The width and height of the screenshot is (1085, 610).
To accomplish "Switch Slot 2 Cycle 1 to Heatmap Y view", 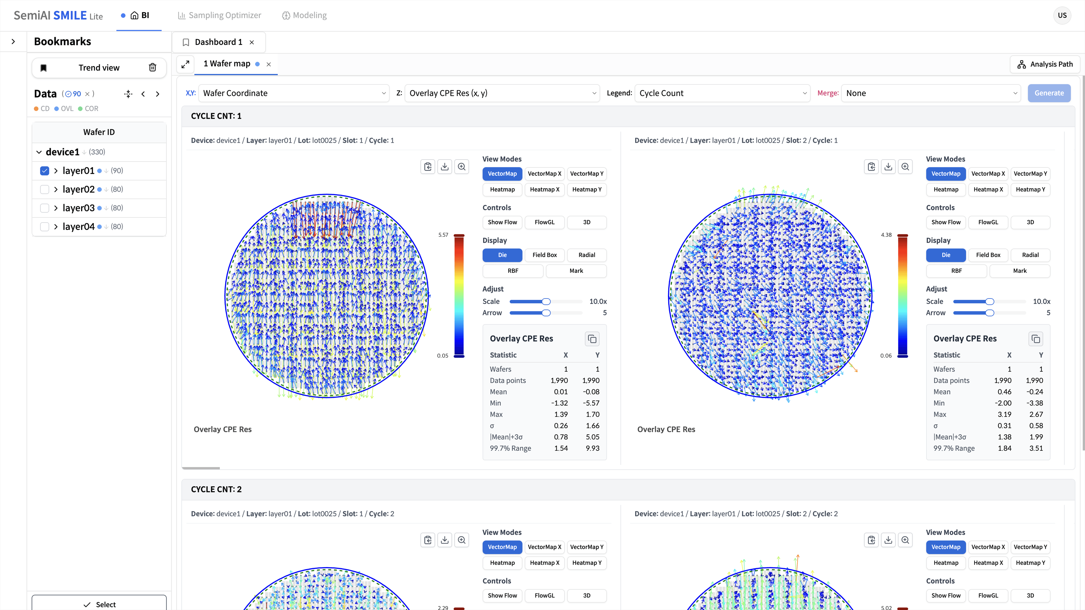I will (1030, 189).
